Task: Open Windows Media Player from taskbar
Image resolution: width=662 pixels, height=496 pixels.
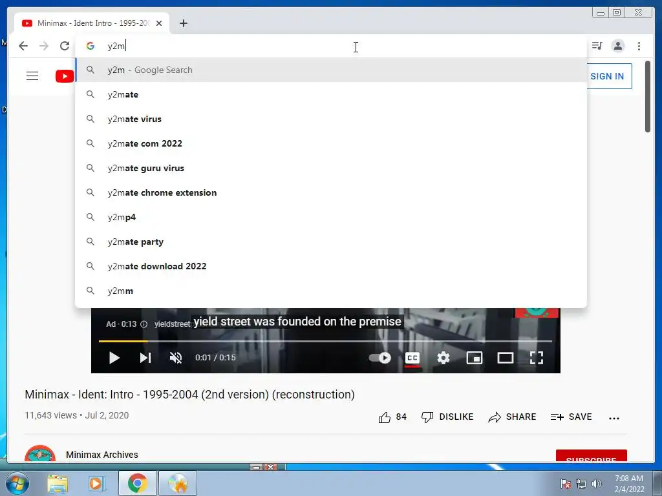Action: pos(96,483)
